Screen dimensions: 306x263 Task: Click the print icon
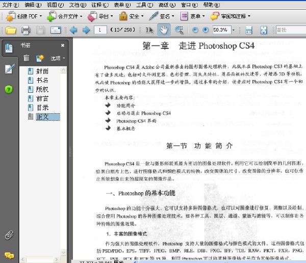pyautogui.click(x=26, y=30)
